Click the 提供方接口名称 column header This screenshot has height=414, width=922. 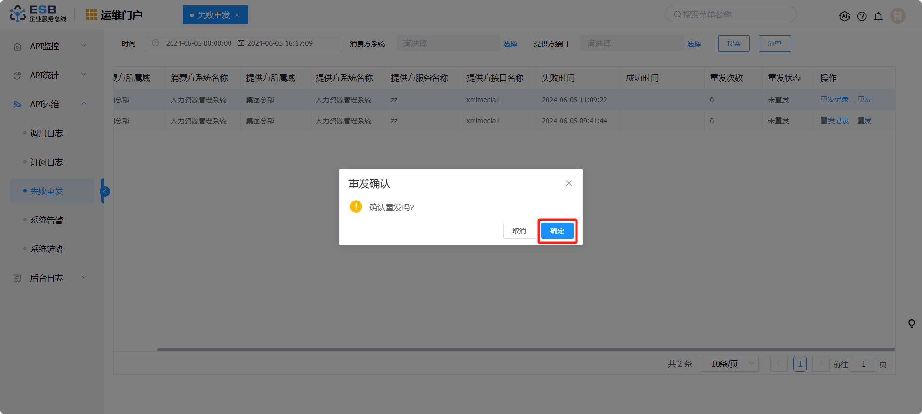[495, 78]
